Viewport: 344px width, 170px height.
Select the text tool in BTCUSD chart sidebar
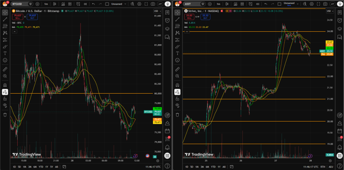(x=5, y=53)
